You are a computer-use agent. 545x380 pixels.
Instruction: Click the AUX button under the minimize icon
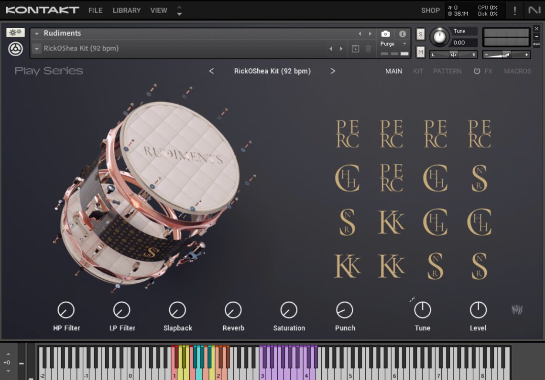pyautogui.click(x=537, y=44)
